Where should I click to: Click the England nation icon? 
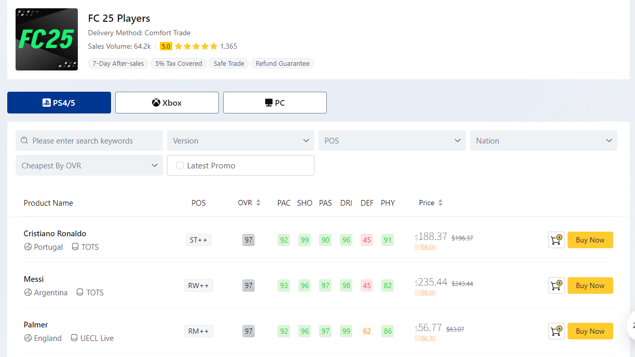tap(28, 338)
